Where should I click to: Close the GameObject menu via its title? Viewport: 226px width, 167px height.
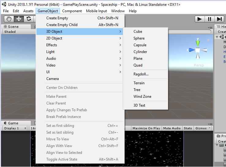pos(48,11)
